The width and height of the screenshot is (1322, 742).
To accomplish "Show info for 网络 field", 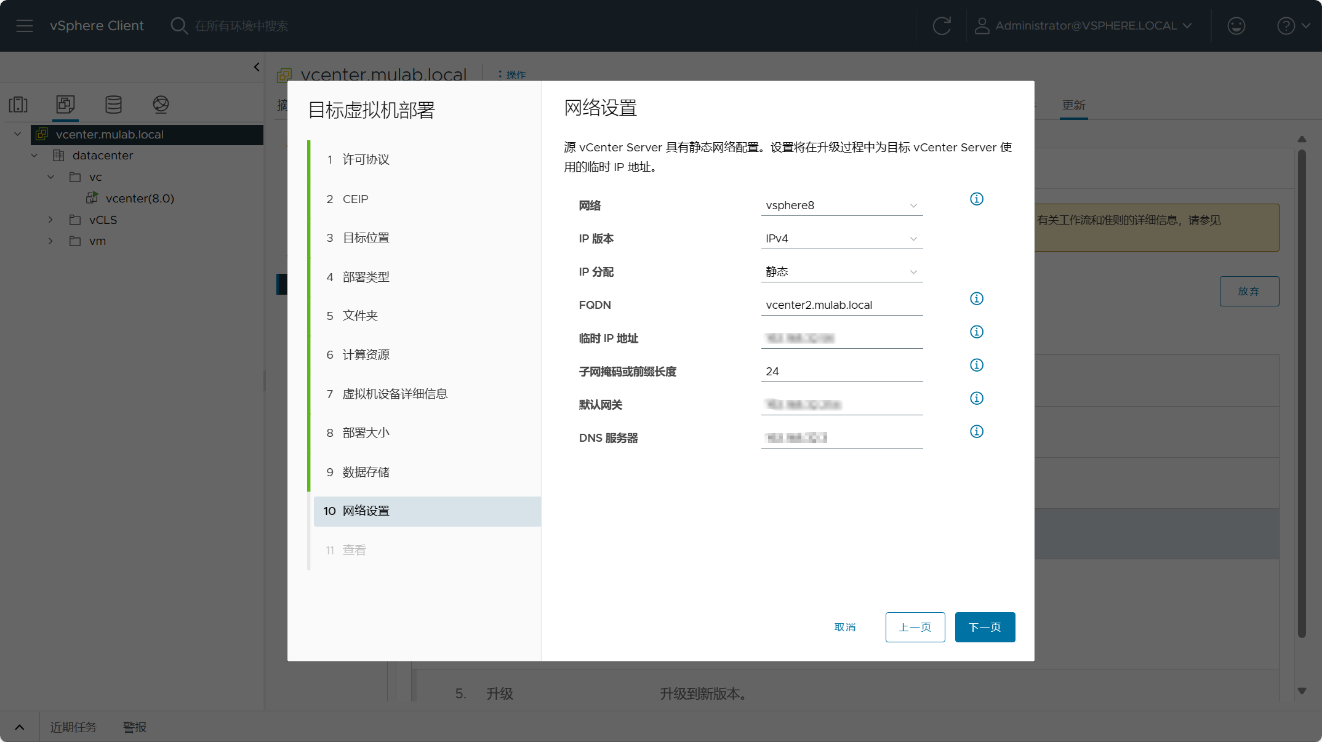I will (977, 199).
